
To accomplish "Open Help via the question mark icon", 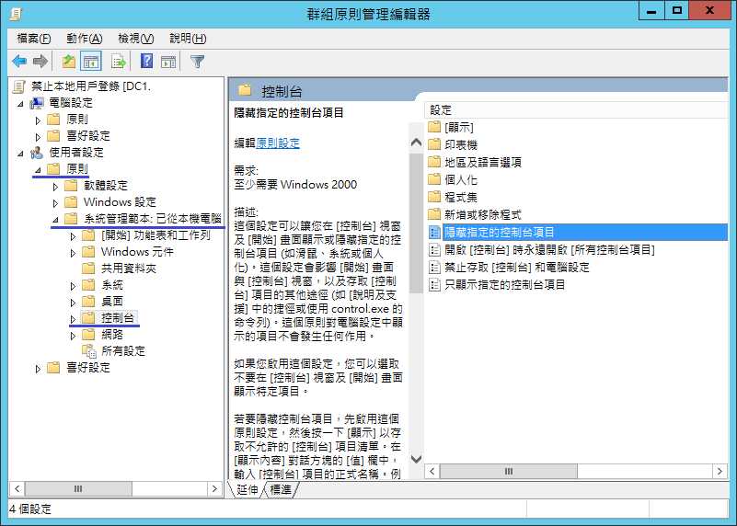I will tap(146, 61).
